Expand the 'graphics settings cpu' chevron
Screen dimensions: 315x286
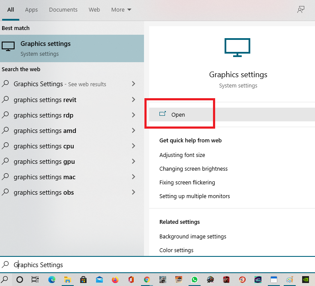[133, 146]
